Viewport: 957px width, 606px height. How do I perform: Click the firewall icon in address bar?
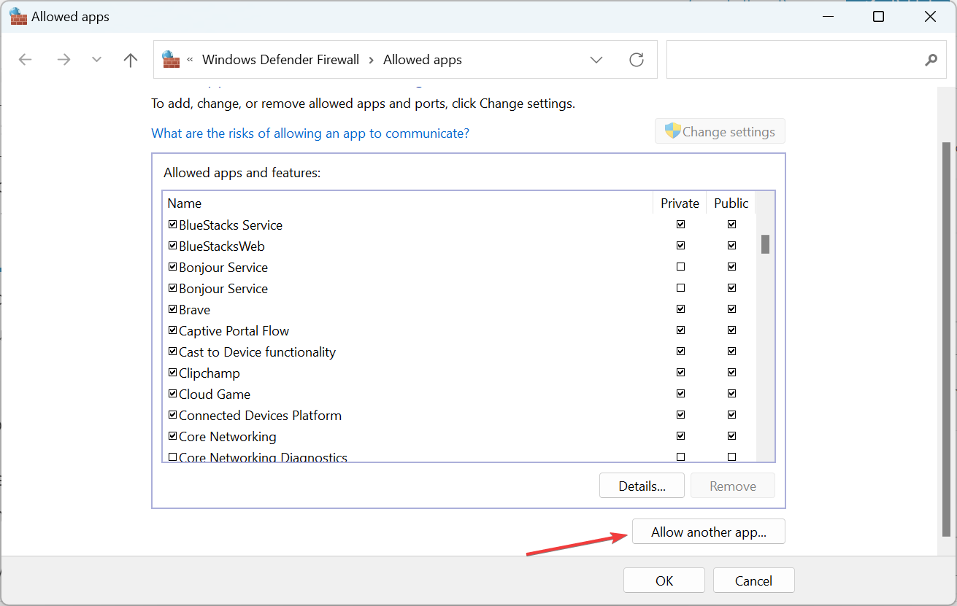171,60
